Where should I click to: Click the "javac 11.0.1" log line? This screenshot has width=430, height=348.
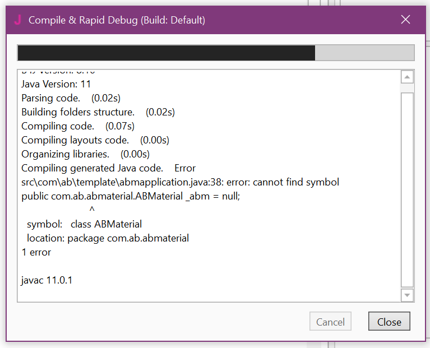47,280
